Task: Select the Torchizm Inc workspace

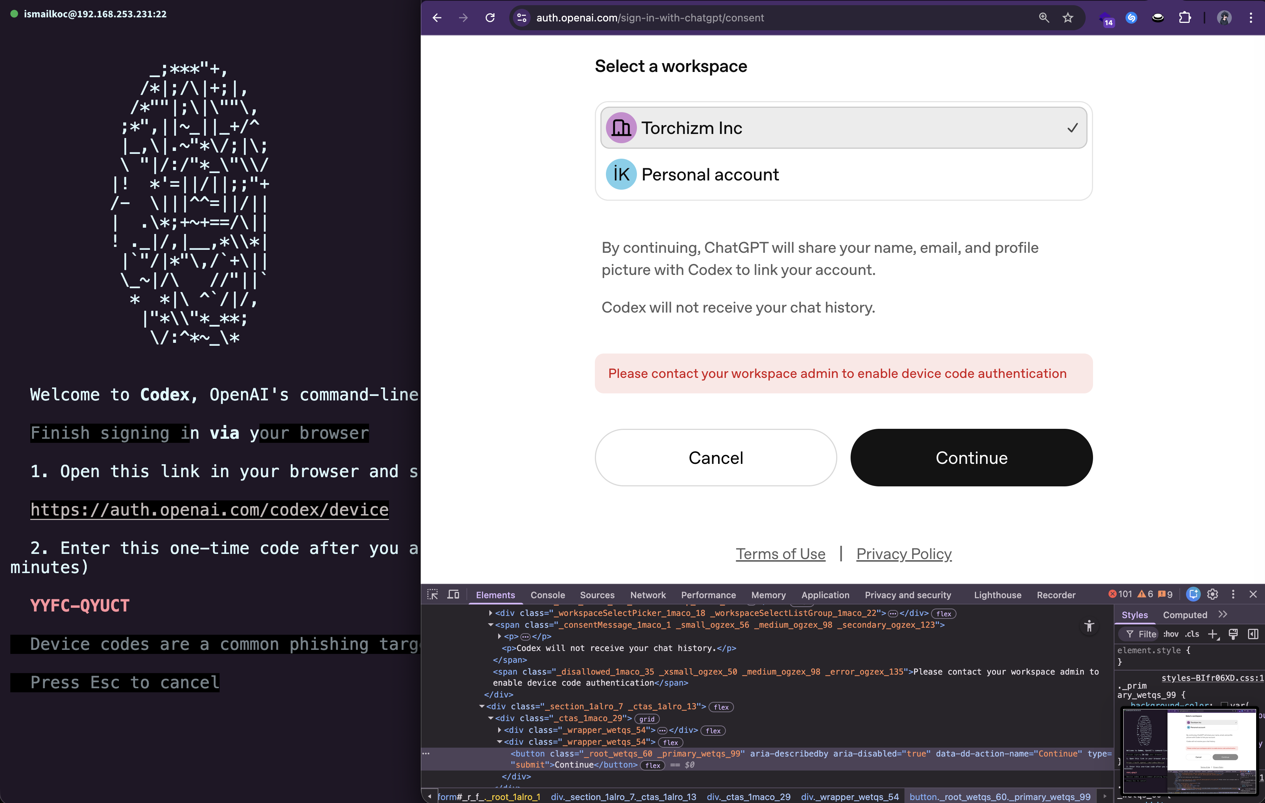Action: 844,128
